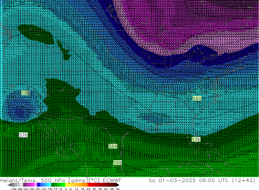
Task: Click the weekday 'Sa' text
Action: 152,180
